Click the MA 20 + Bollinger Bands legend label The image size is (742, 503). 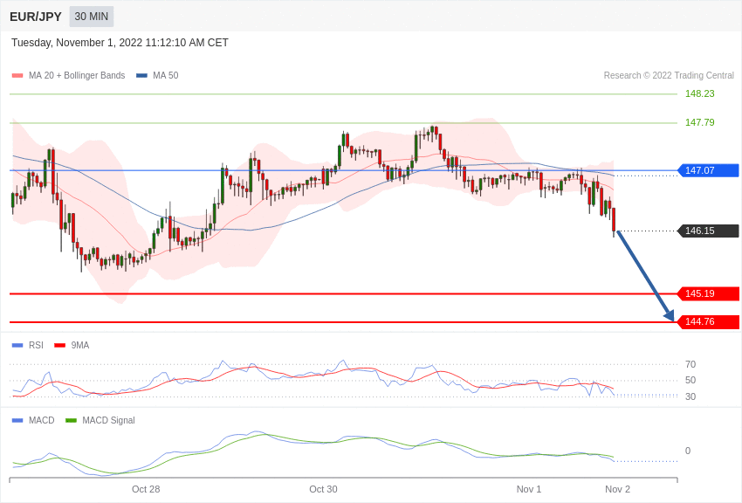[77, 75]
